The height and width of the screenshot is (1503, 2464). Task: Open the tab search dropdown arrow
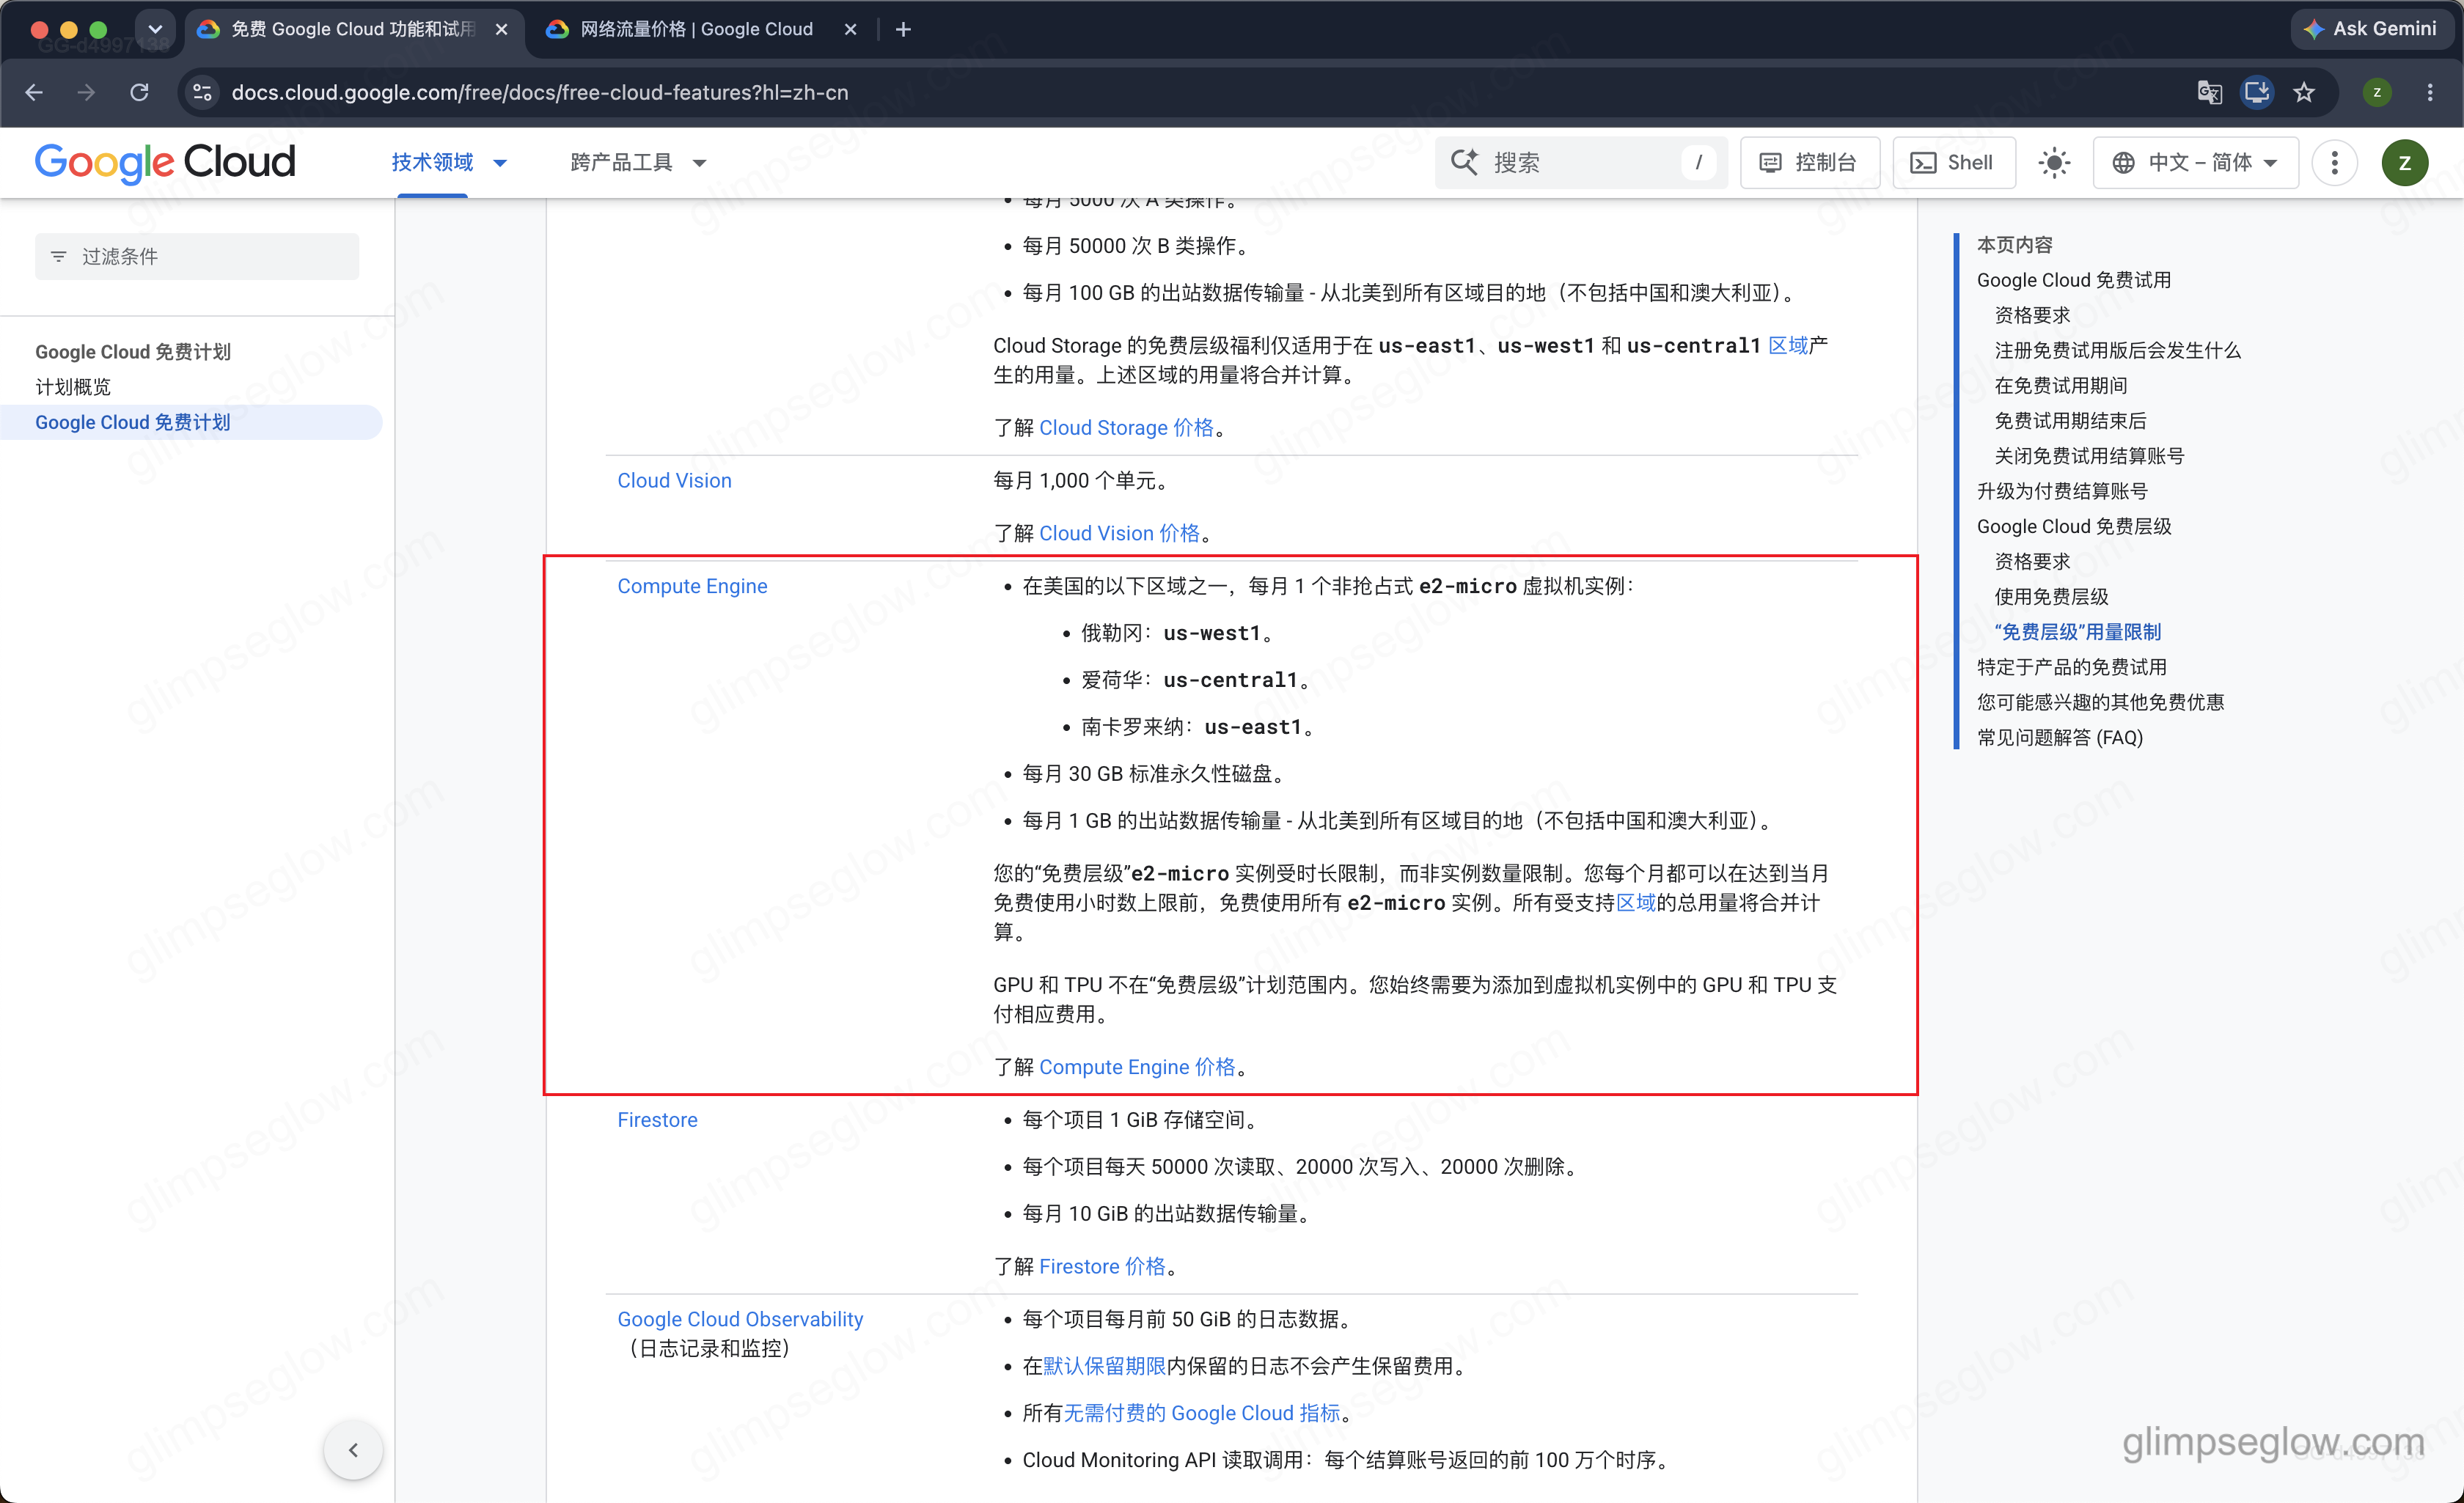[x=155, y=29]
